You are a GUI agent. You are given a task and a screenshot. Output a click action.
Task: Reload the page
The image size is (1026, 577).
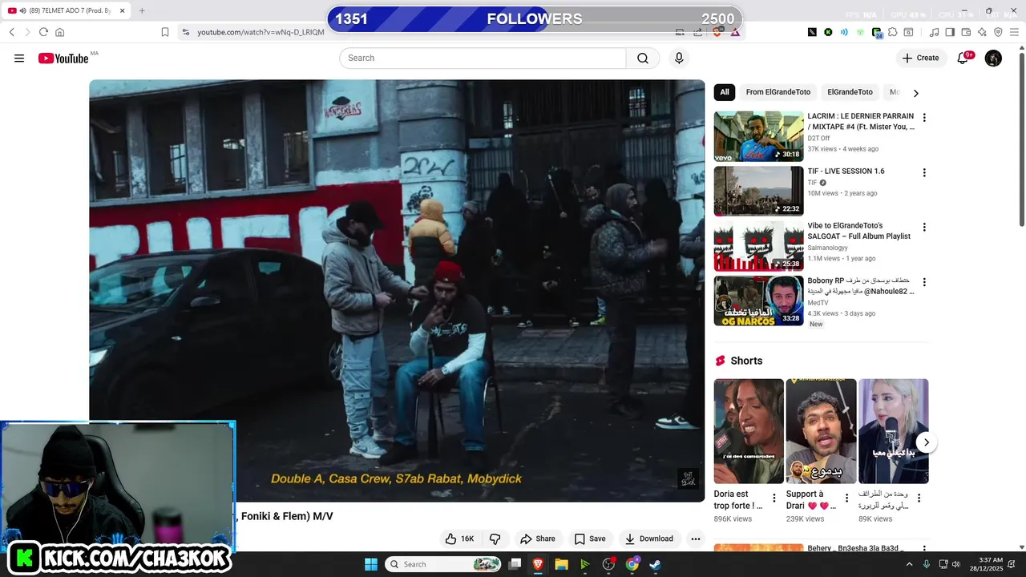click(43, 32)
